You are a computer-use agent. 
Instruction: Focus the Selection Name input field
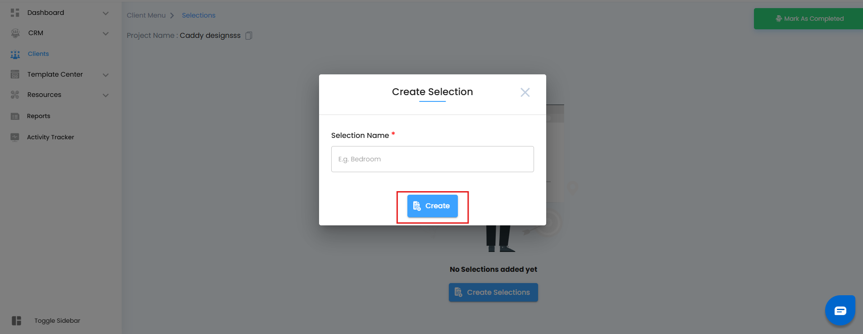pos(432,159)
